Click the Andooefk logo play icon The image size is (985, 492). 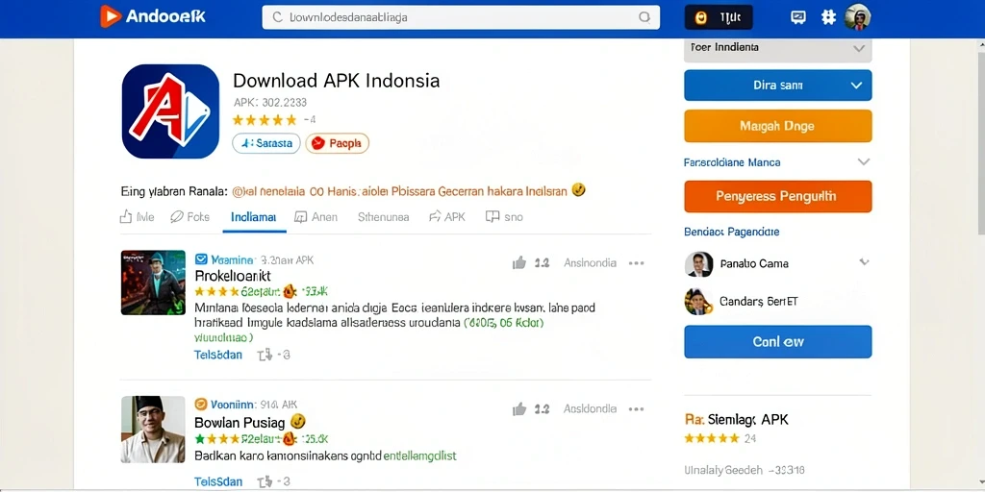click(111, 16)
